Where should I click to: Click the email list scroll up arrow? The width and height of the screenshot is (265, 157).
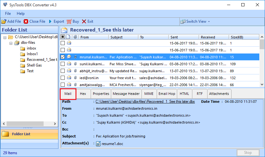262,37
